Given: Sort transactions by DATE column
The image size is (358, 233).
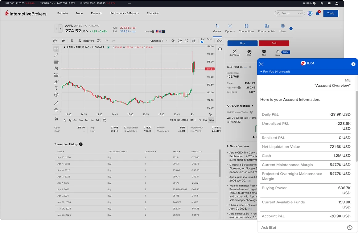Looking at the screenshot, I should (x=61, y=152).
